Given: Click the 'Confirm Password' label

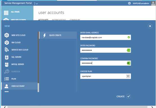Looking at the screenshot, I should pyautogui.click(x=89, y=59).
